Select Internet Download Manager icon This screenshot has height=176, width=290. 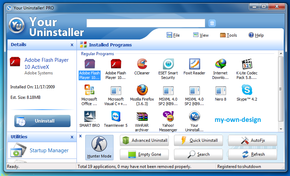point(220,64)
